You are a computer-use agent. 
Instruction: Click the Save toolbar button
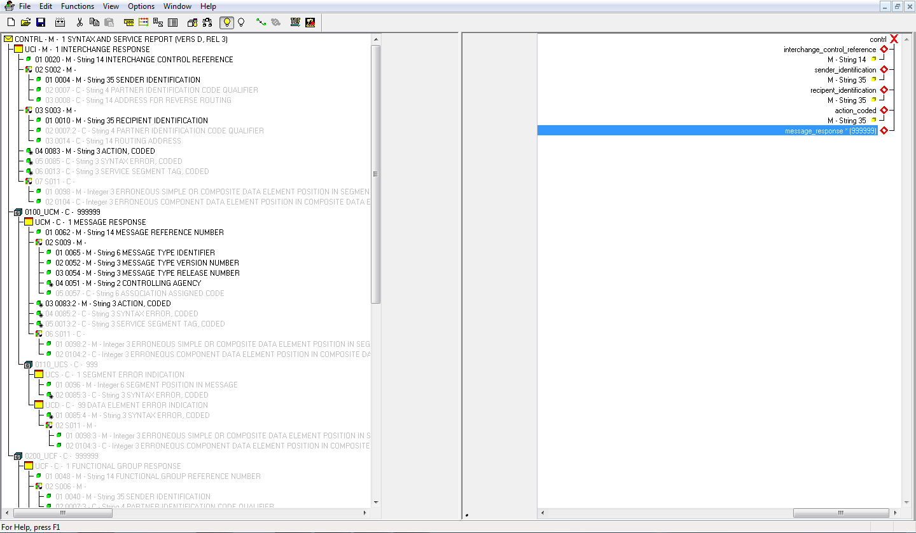point(40,22)
